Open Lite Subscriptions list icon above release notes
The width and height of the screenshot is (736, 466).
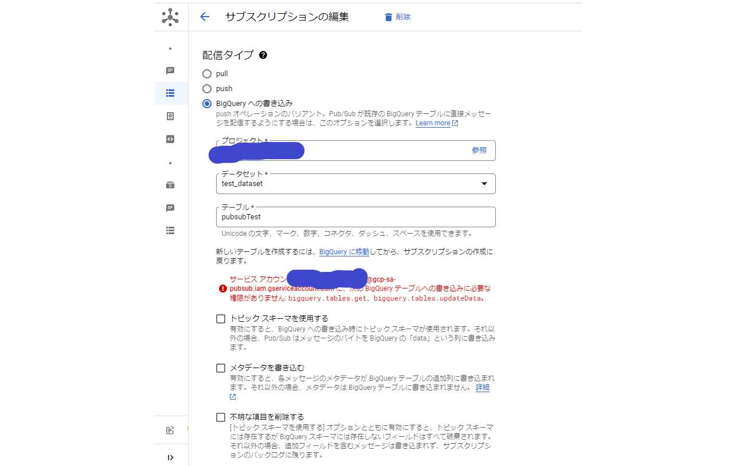point(170,230)
